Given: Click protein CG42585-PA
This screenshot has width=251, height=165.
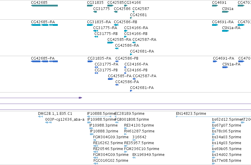Looking at the screenshot, I should [x=111, y=79].
